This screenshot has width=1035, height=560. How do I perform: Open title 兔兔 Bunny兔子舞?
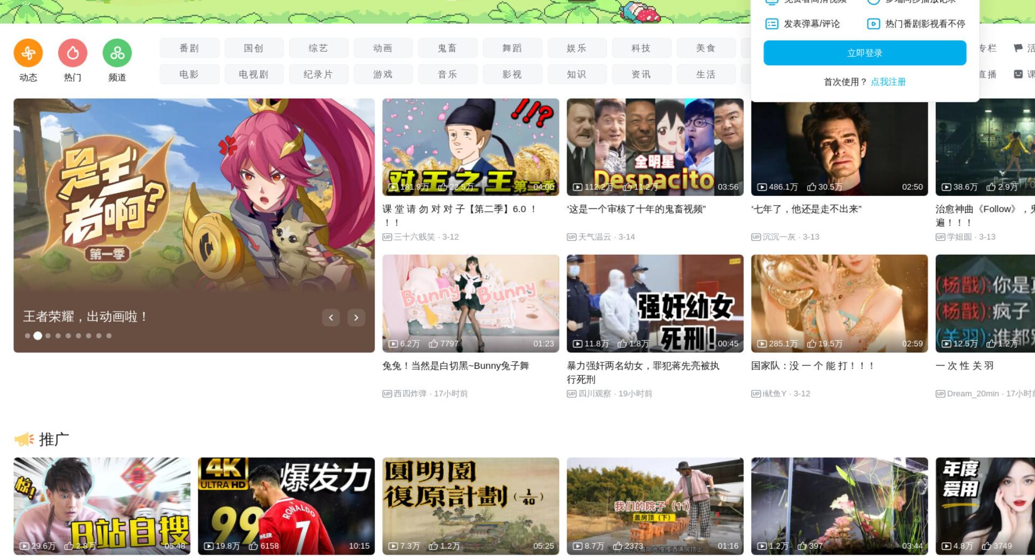[x=456, y=366]
